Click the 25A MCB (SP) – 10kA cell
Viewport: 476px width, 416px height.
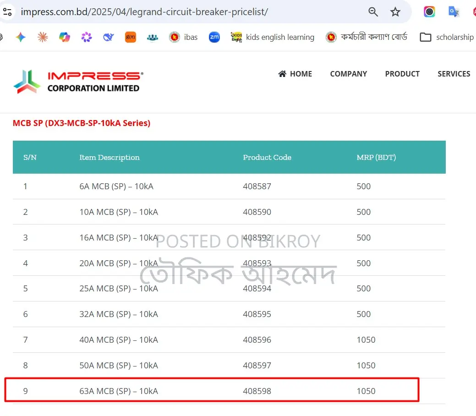point(119,289)
